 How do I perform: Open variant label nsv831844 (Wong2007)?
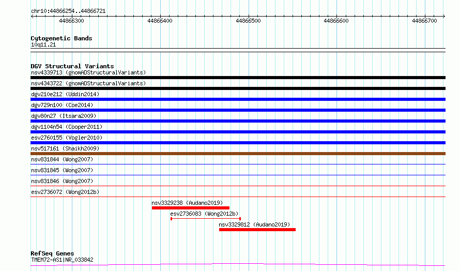pyautogui.click(x=62, y=159)
